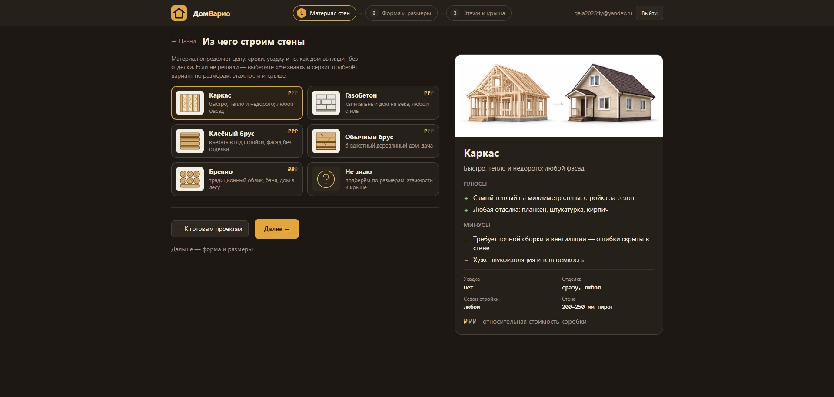Choose the Газобетон material option
Image resolution: width=834 pixels, height=397 pixels.
pos(373,103)
